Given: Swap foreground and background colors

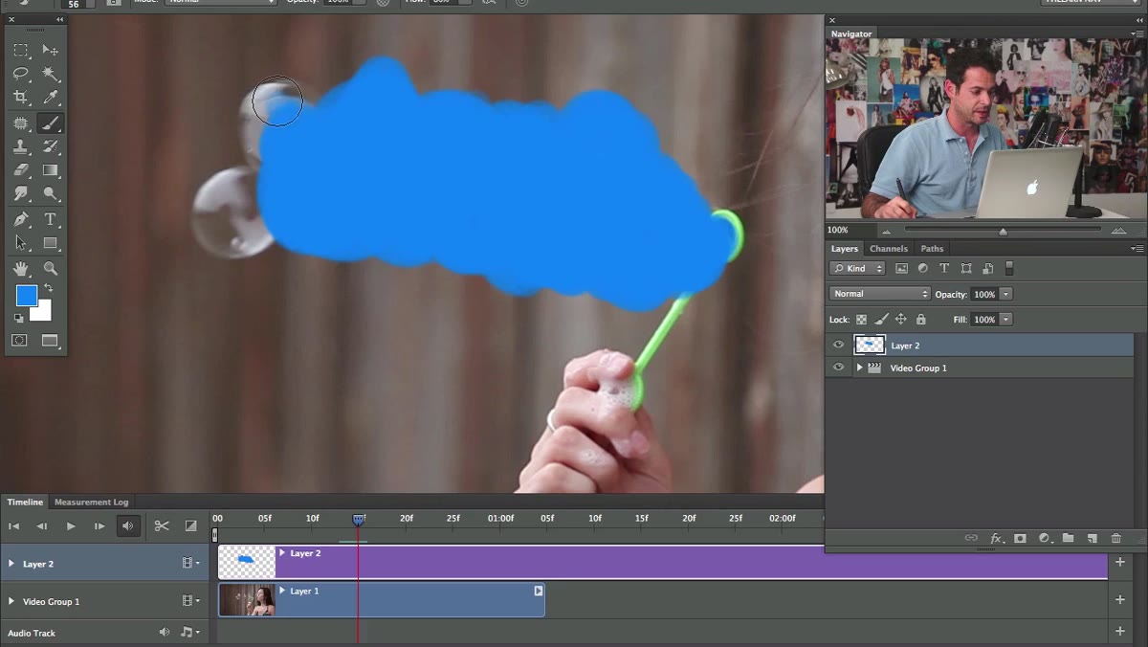Looking at the screenshot, I should click(x=48, y=288).
